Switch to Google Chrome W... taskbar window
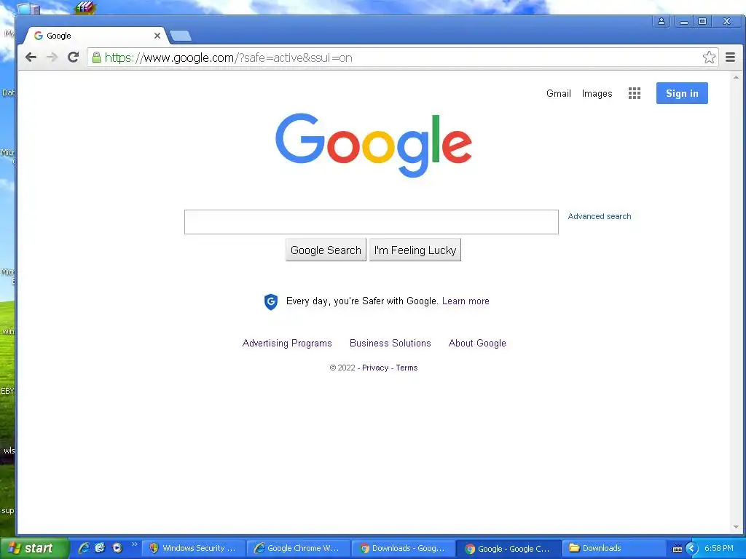This screenshot has height=559, width=746. click(x=298, y=549)
